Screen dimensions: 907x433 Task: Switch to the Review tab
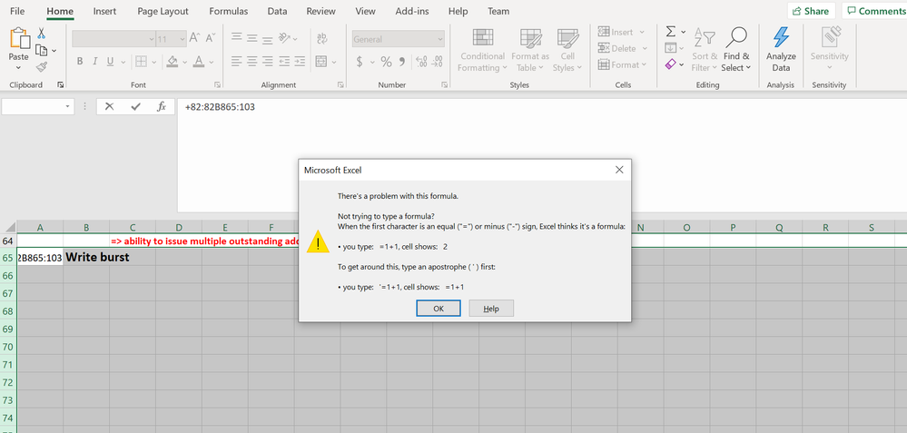[321, 11]
